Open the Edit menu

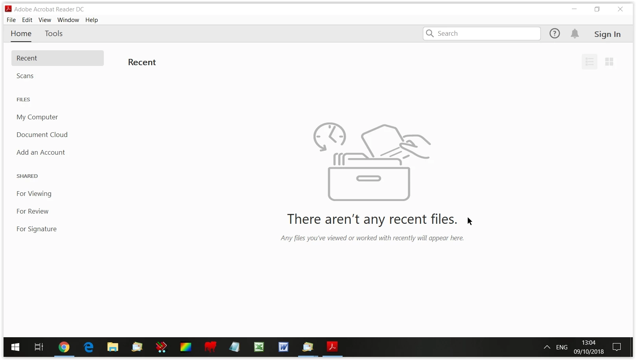pos(27,20)
